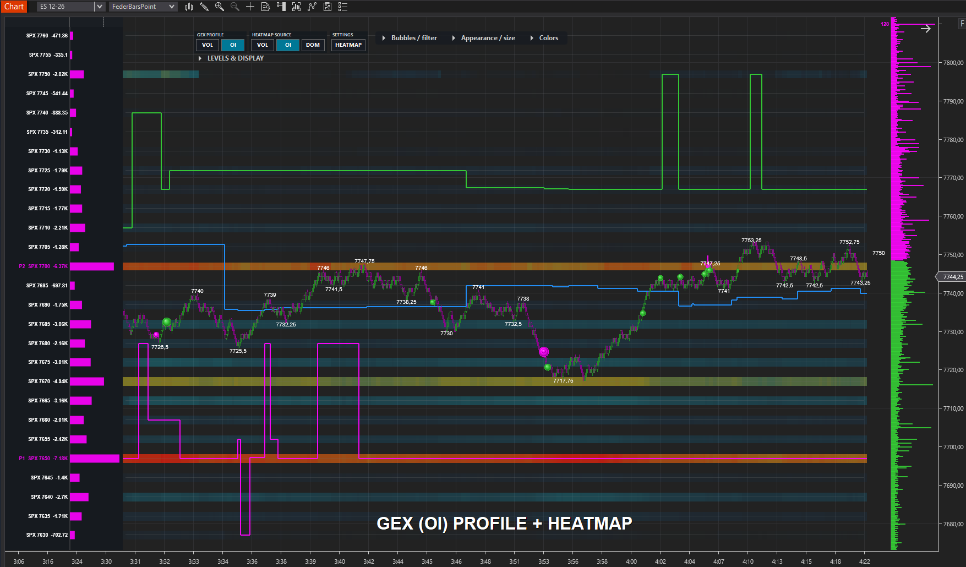This screenshot has height=567, width=966.
Task: Open the strategies icon
Action: pyautogui.click(x=328, y=7)
